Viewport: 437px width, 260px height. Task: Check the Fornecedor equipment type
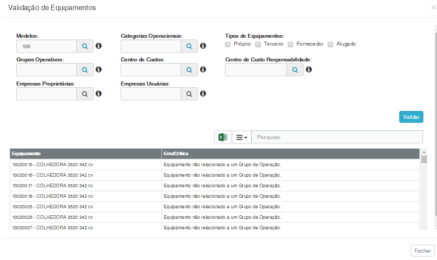pyautogui.click(x=290, y=44)
